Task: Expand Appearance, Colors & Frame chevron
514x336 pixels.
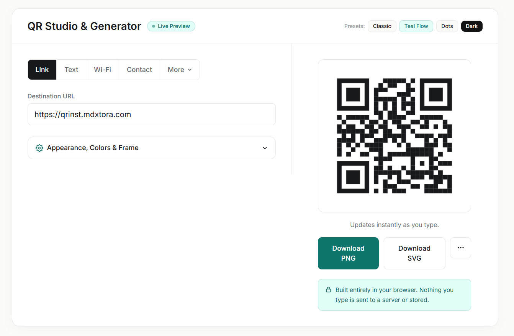Action: coord(265,148)
